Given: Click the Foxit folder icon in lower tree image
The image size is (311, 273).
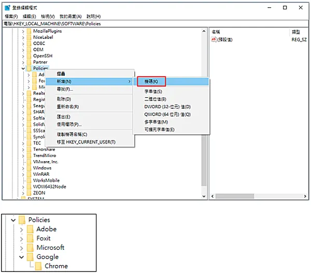Looking at the screenshot, I should [30, 238].
